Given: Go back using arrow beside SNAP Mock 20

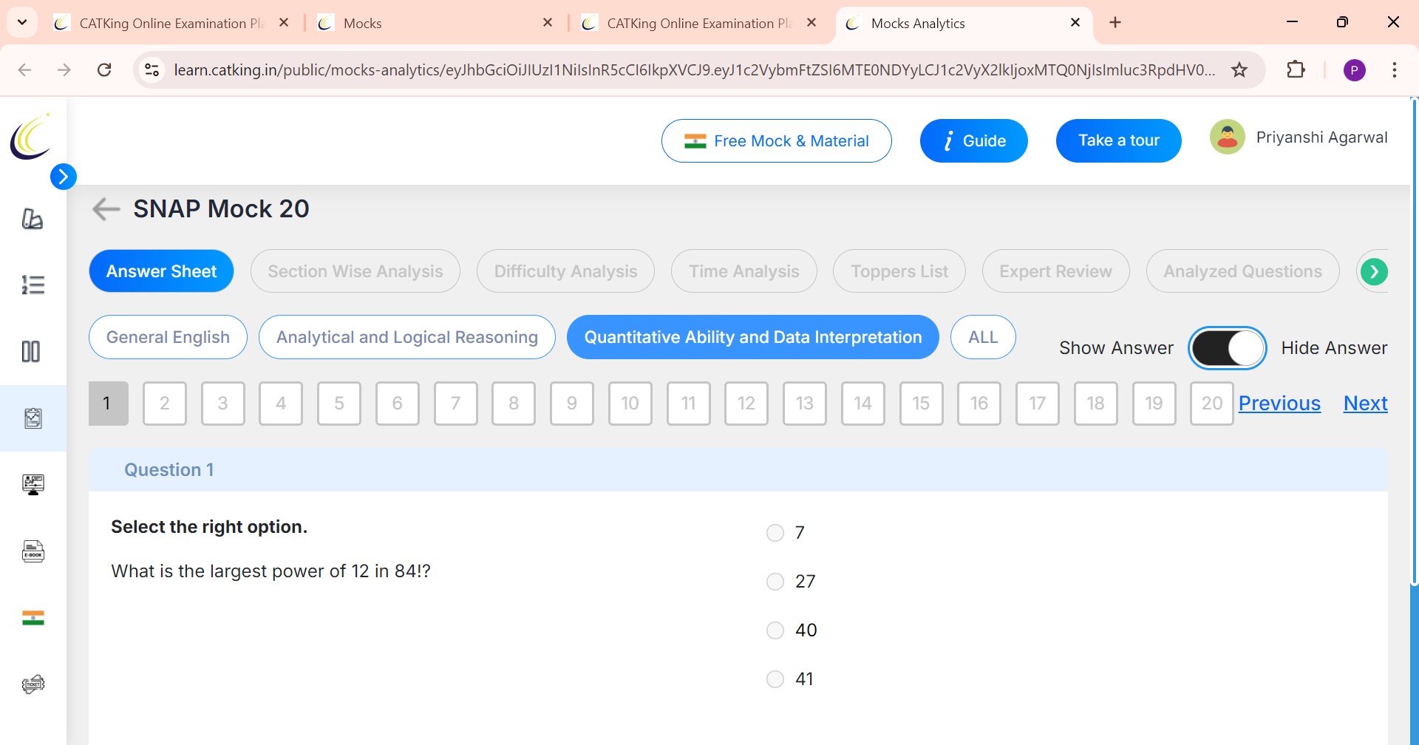Looking at the screenshot, I should [106, 209].
